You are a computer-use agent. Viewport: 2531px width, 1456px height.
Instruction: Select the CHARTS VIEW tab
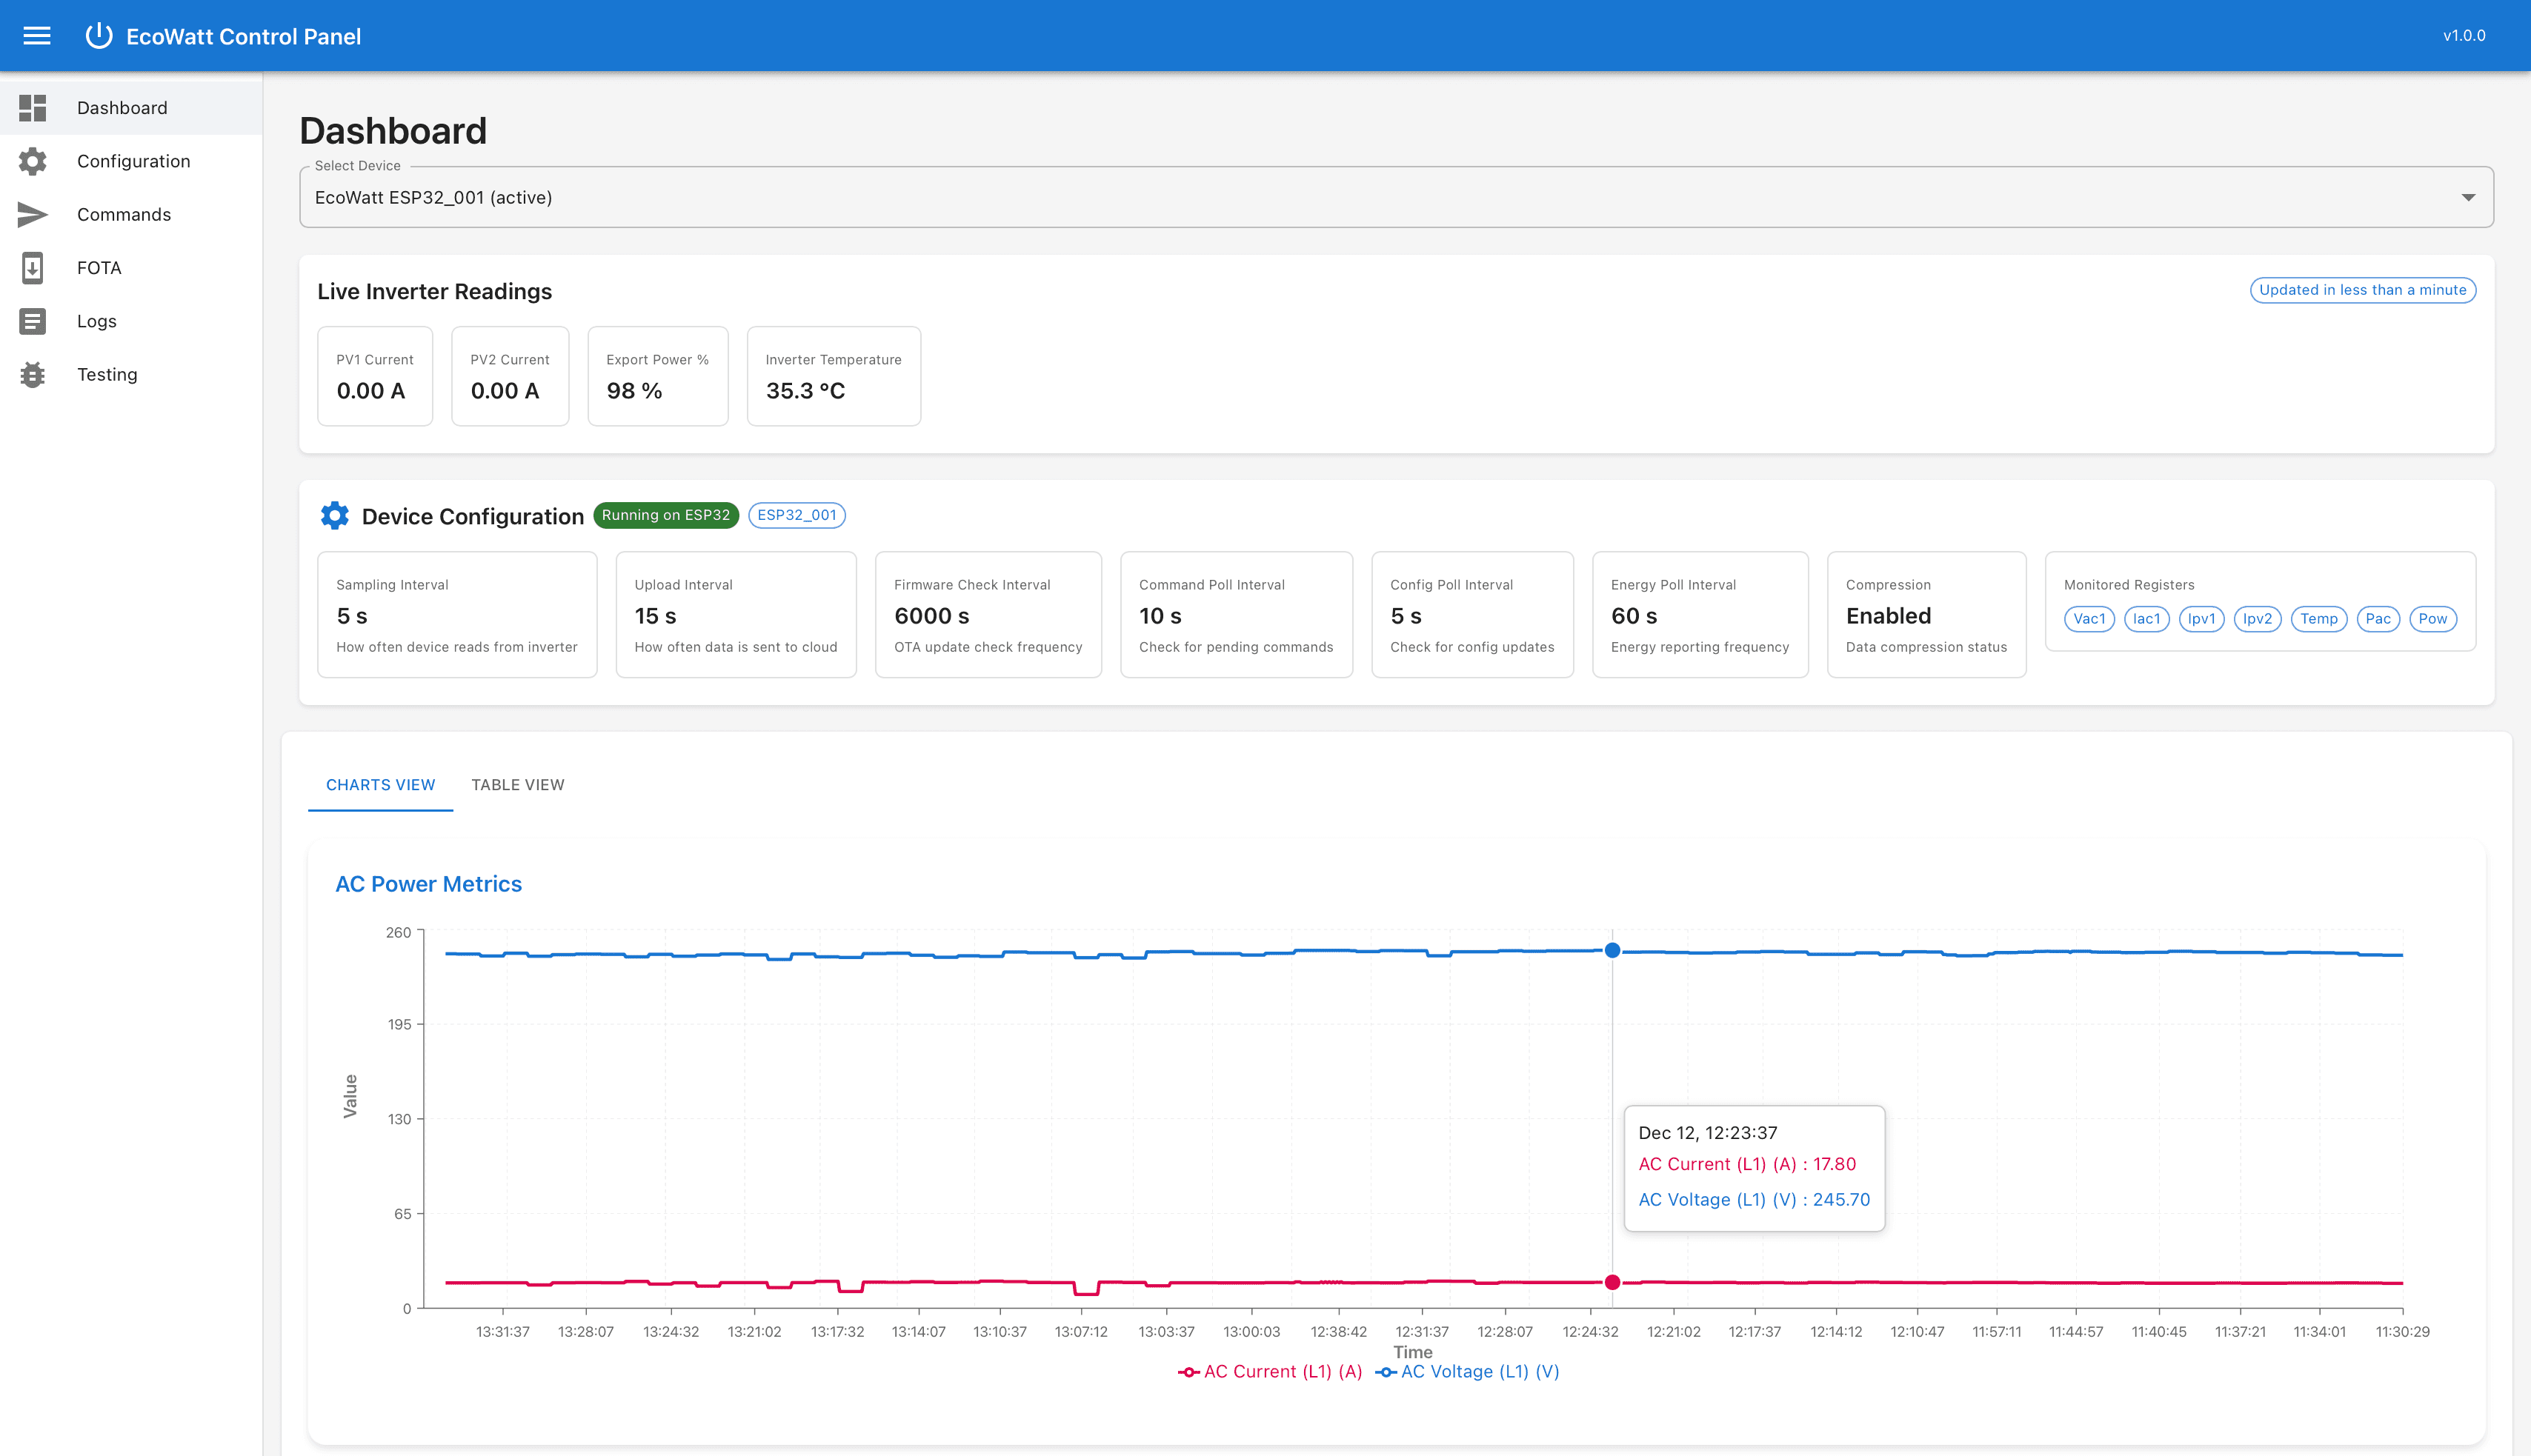coord(380,784)
